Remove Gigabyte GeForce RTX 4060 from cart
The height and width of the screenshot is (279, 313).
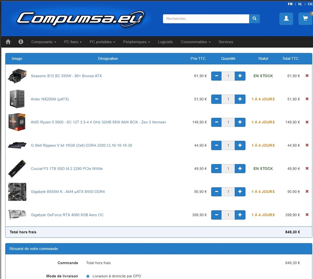tap(307, 215)
